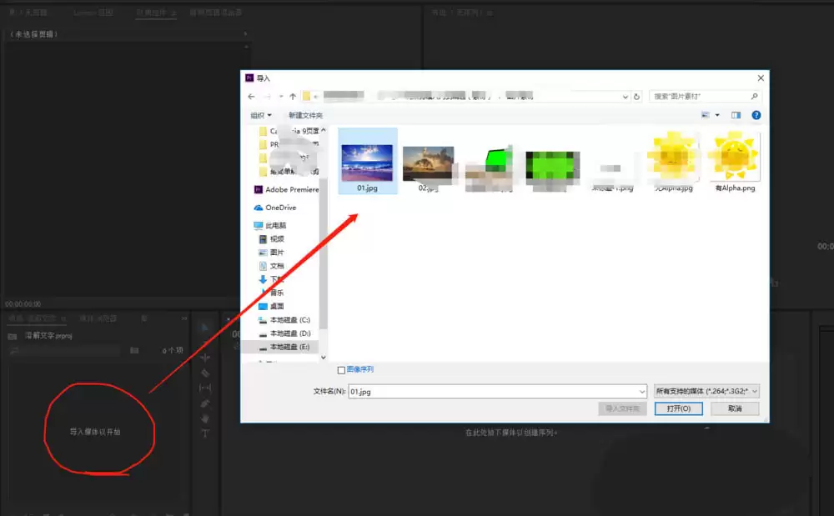Click the 取消 button
834x516 pixels.
click(x=735, y=408)
